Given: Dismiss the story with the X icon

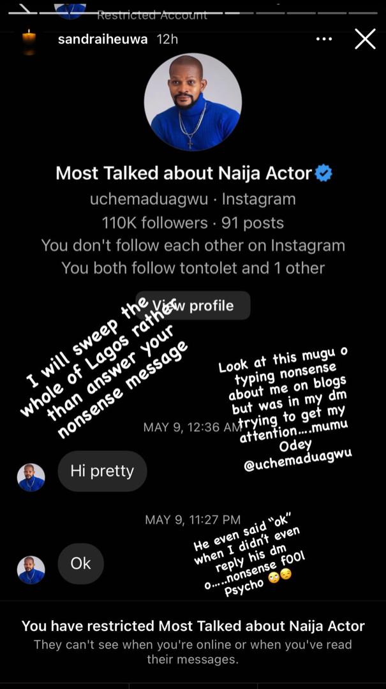Looking at the screenshot, I should pyautogui.click(x=365, y=38).
